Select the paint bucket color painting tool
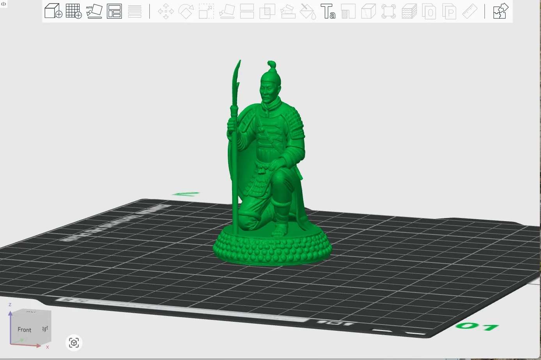Viewport: 541px width, 360px height. click(x=308, y=11)
